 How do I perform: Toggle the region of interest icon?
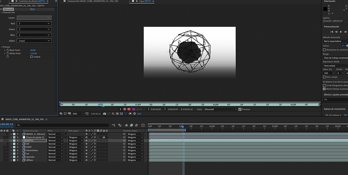point(117,114)
